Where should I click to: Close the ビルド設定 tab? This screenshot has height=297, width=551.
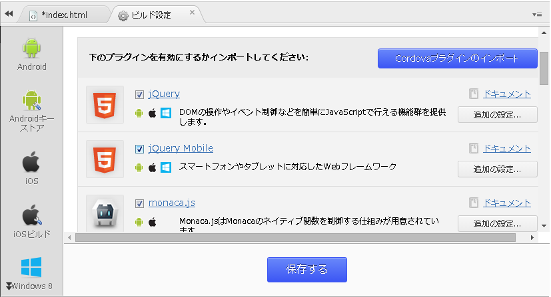tap(192, 12)
